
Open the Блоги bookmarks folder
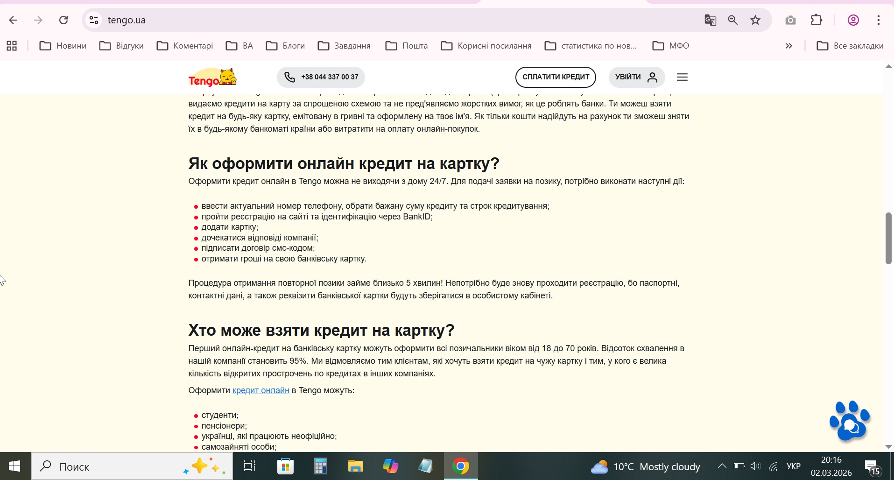pyautogui.click(x=285, y=46)
